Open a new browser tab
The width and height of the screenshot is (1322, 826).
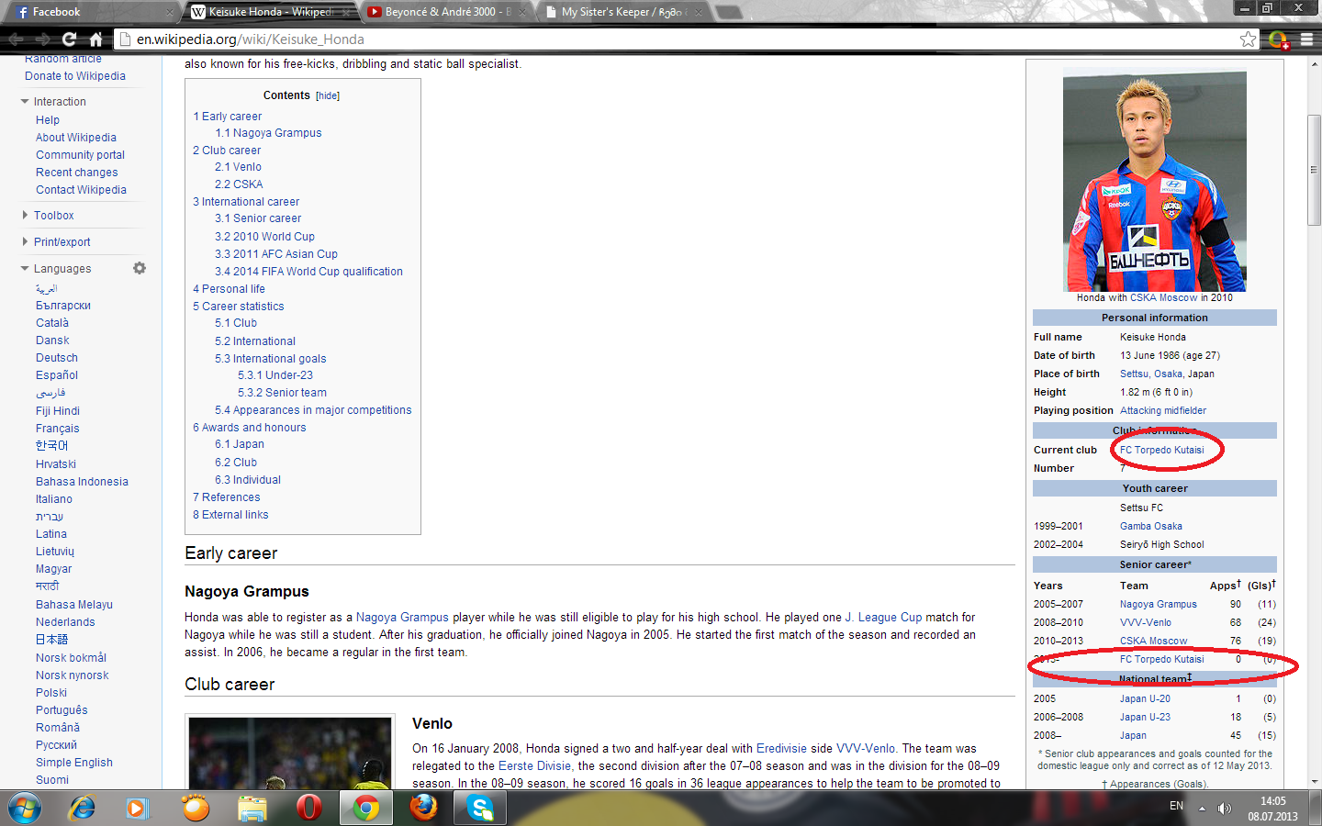point(728,12)
